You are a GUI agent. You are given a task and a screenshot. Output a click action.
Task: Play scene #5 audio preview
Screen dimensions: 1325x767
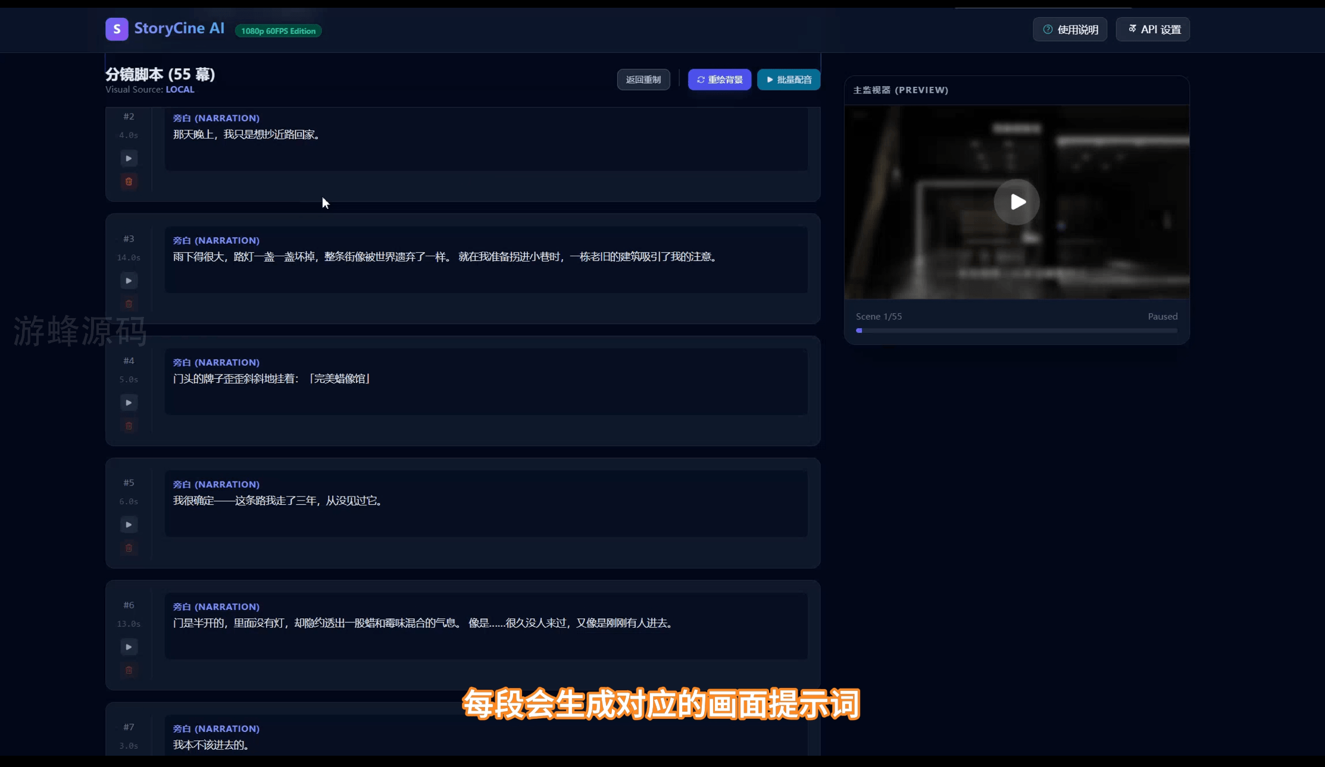coord(129,524)
